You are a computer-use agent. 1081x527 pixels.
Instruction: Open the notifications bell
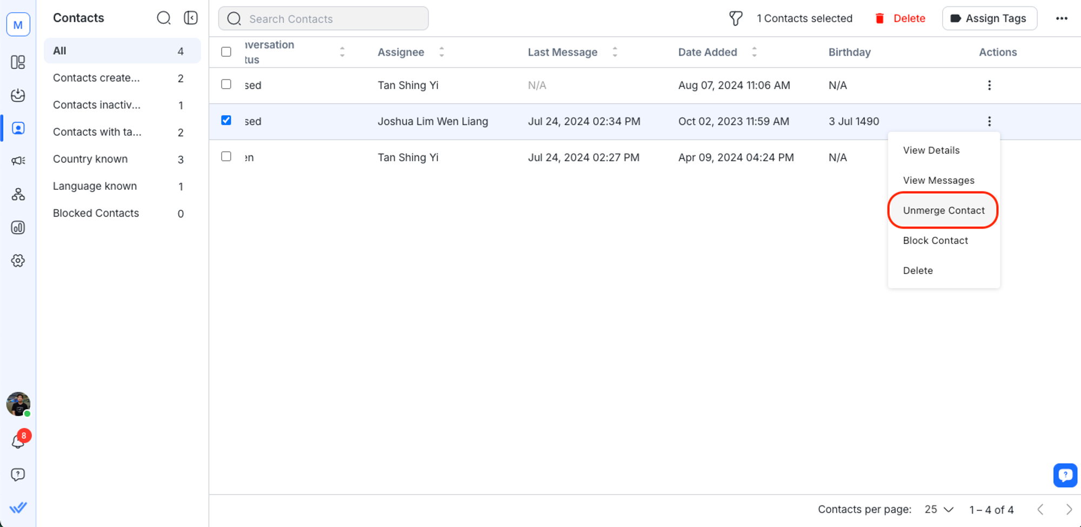[x=18, y=442]
